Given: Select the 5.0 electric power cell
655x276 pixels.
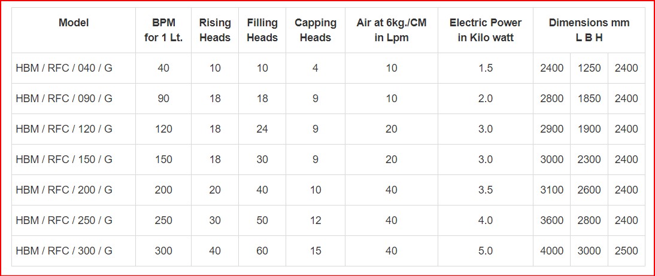Looking at the screenshot, I should point(486,250).
